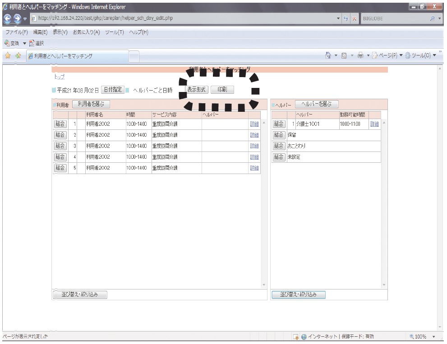Click helper panel 並び替え・絞り込み button
Image resolution: width=447 pixels, height=344 pixels.
(x=299, y=294)
